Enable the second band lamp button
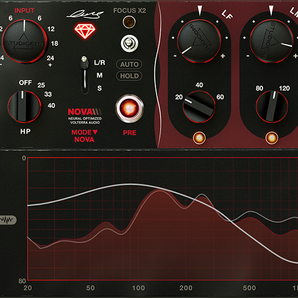The width and height of the screenshot is (298, 298). click(272, 138)
